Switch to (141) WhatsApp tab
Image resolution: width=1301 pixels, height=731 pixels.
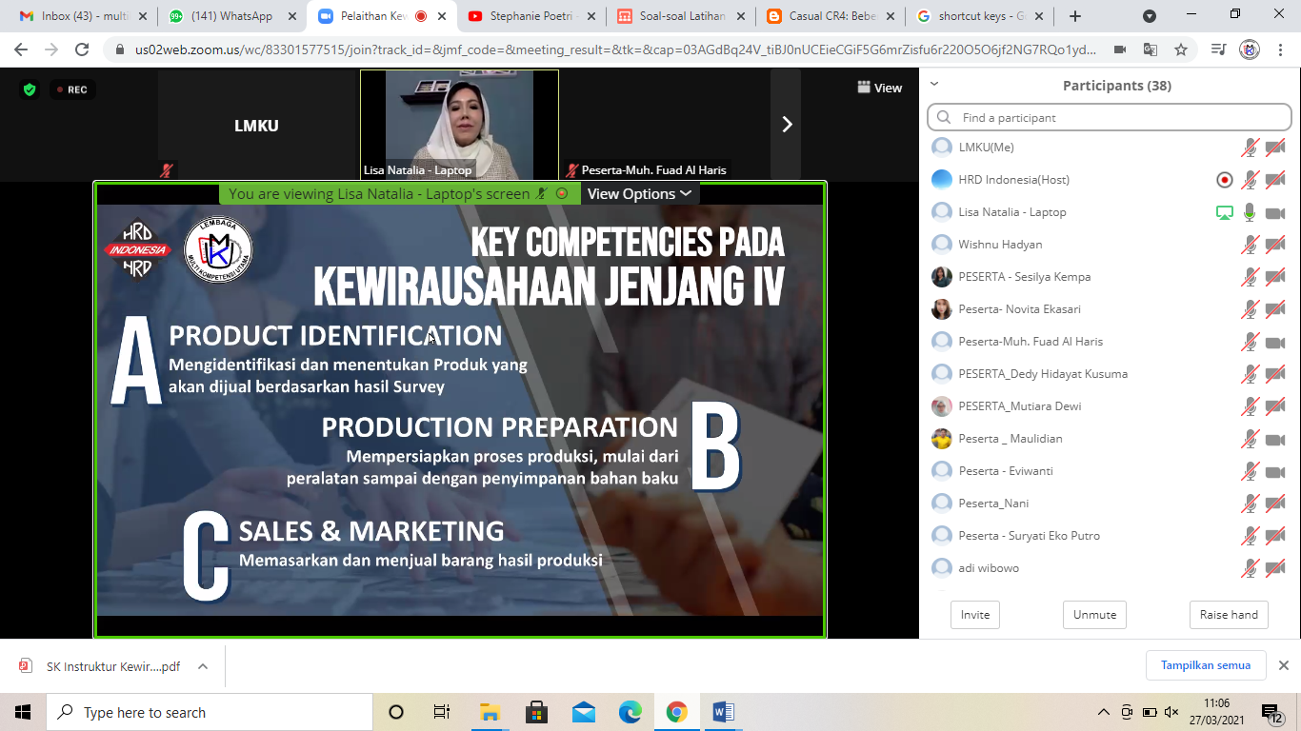232,16
